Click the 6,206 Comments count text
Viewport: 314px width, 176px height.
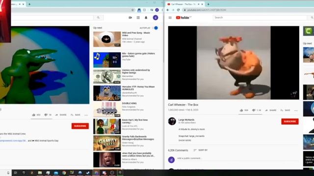coord(178,150)
